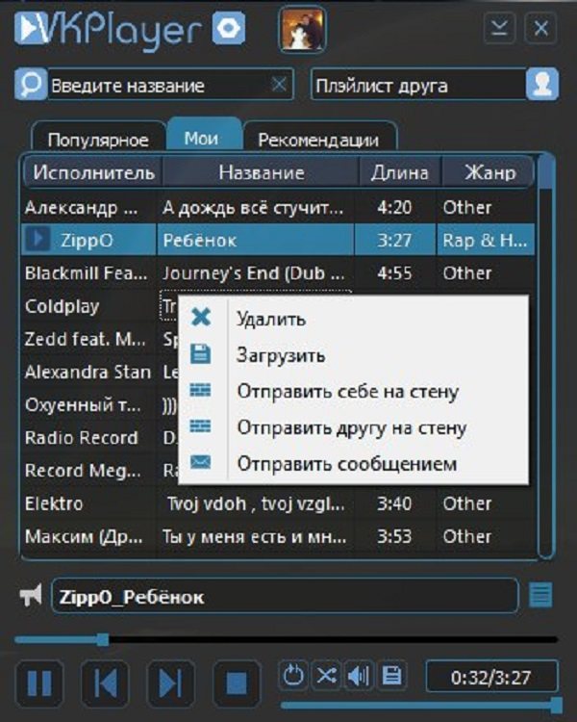The width and height of the screenshot is (577, 722).
Task: Choose 'Отправить себе на стену'
Action: pyautogui.click(x=353, y=391)
